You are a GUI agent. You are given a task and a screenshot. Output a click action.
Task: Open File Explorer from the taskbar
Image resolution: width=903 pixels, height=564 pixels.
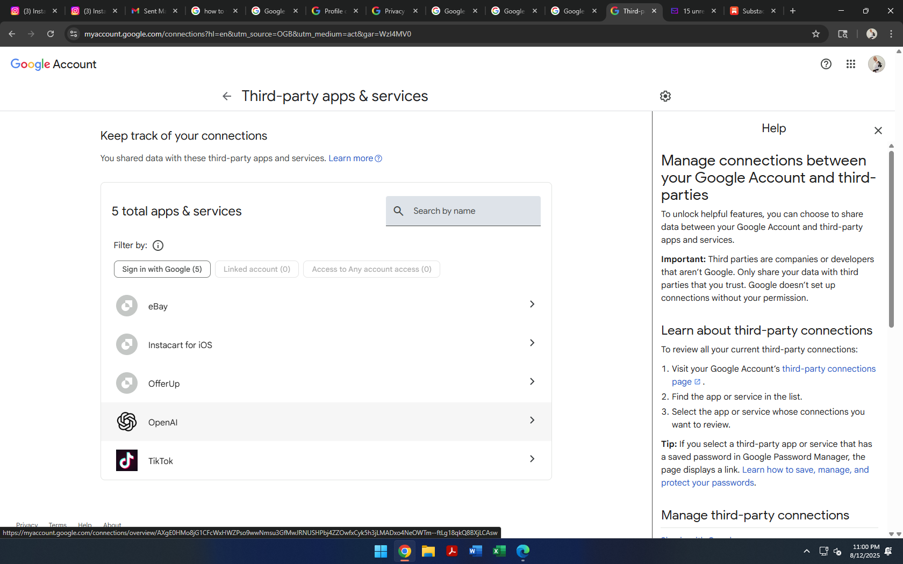click(428, 551)
